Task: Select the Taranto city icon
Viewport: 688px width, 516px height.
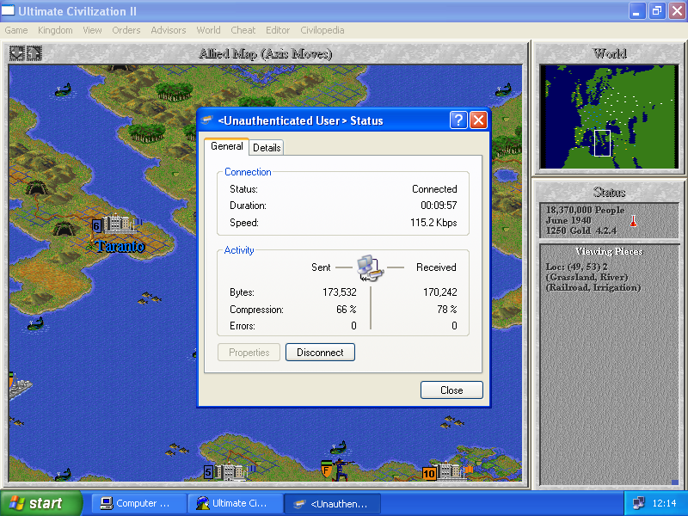Action: (120, 225)
